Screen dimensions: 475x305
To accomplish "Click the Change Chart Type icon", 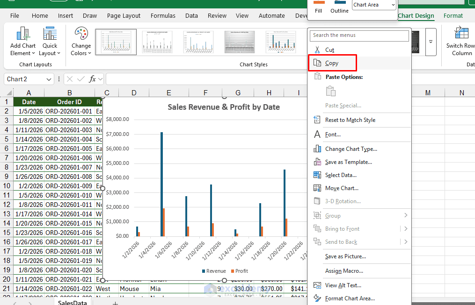I will 317,149.
